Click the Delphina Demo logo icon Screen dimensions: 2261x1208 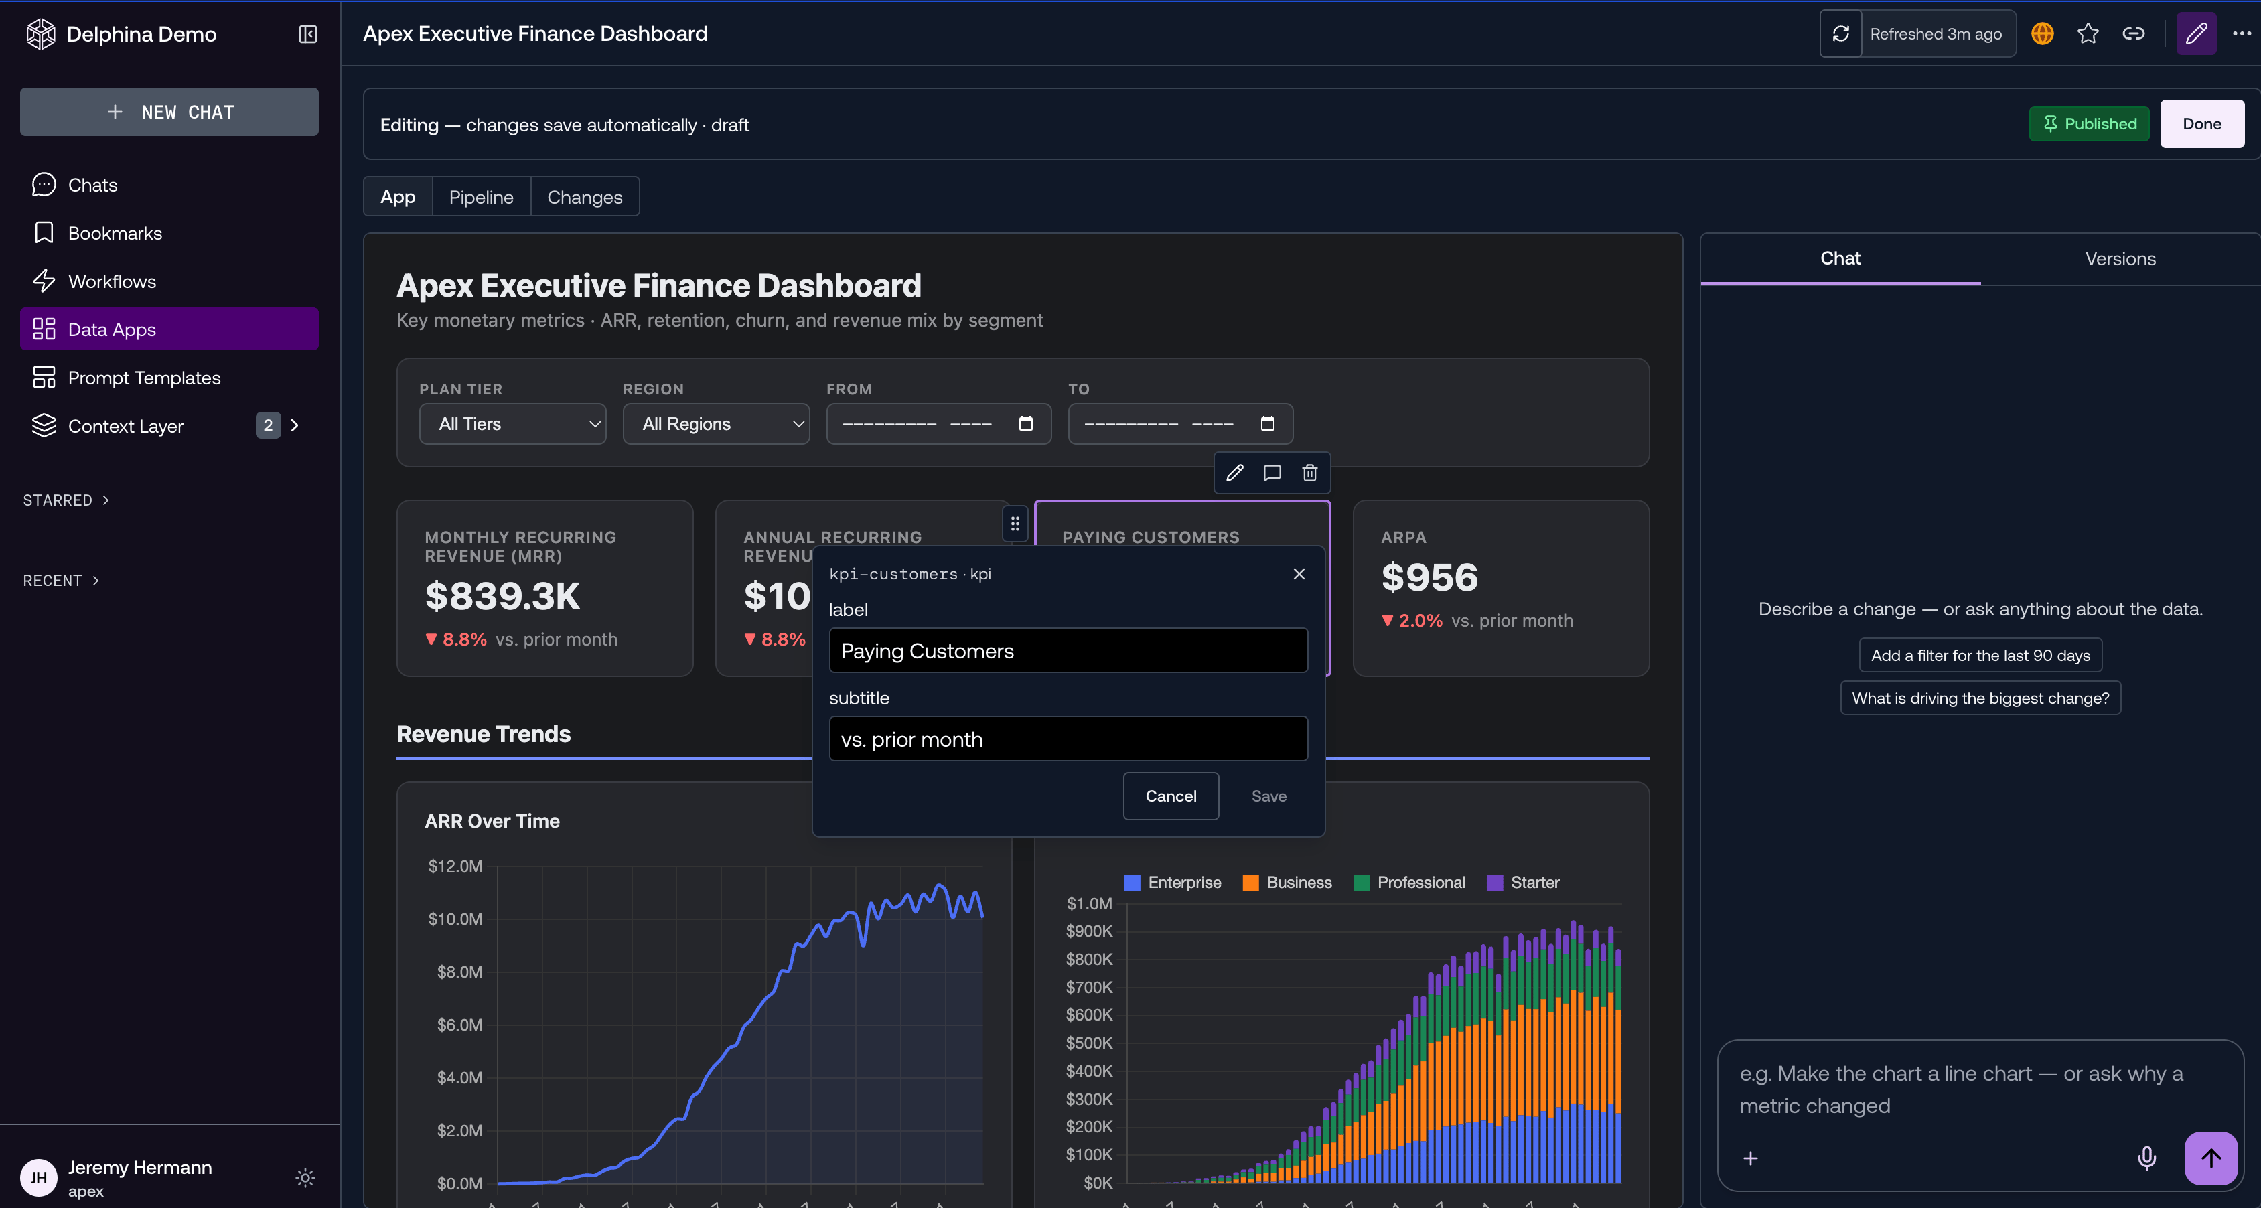(40, 33)
